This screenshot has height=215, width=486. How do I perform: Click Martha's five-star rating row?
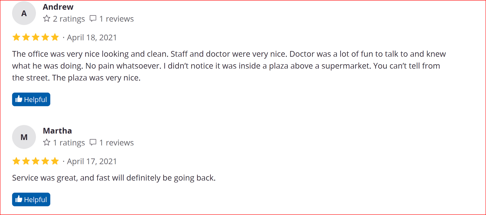pos(35,161)
